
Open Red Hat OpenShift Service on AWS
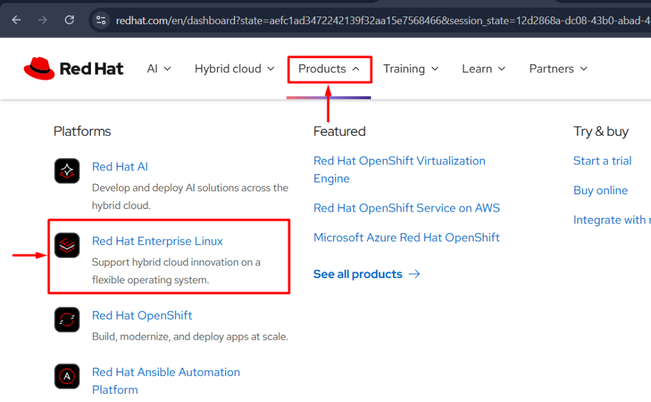(x=406, y=208)
